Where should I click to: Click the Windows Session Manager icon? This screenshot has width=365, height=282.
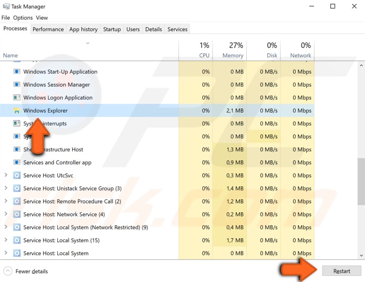pyautogui.click(x=17, y=85)
